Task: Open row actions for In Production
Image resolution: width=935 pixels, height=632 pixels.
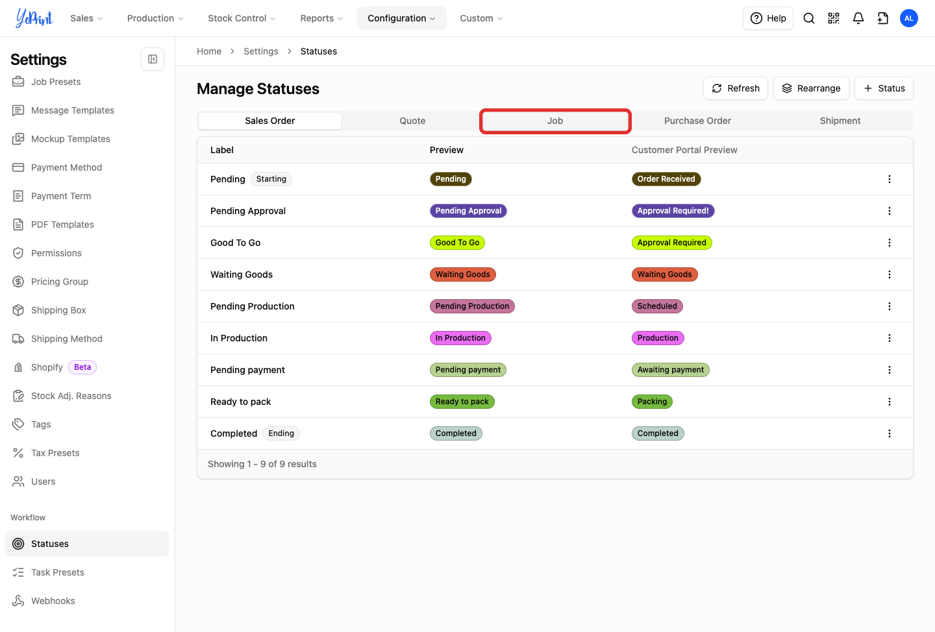Action: coord(890,338)
